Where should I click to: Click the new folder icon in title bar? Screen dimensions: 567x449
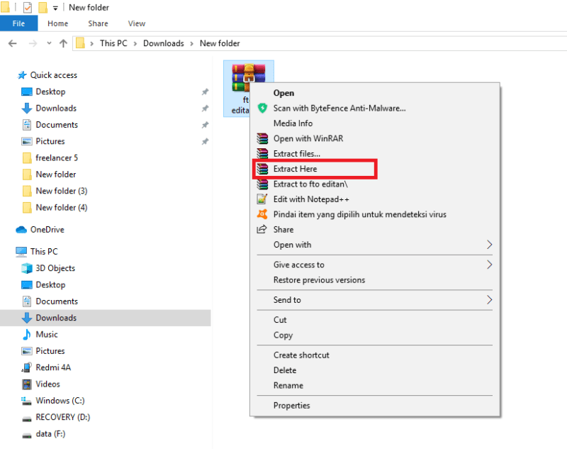click(x=43, y=8)
